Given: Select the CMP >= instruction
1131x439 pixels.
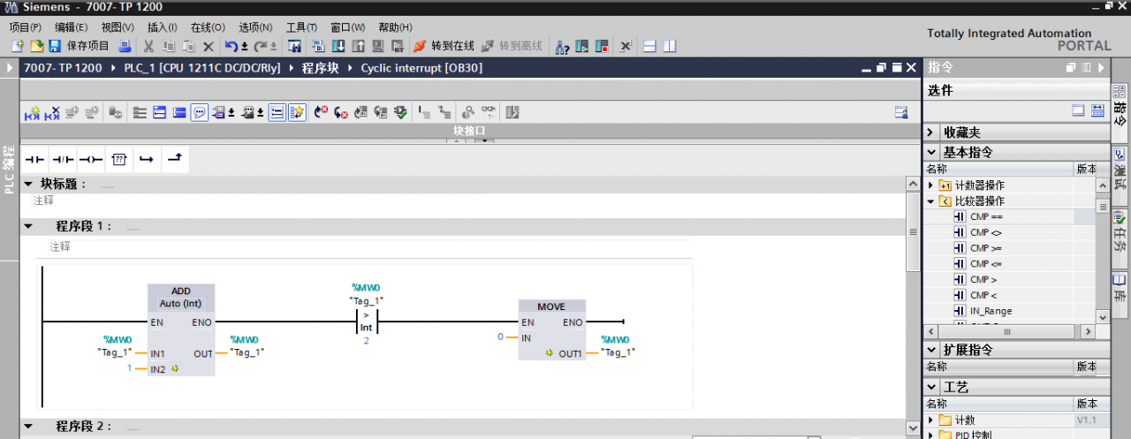Looking at the screenshot, I should click(x=986, y=248).
